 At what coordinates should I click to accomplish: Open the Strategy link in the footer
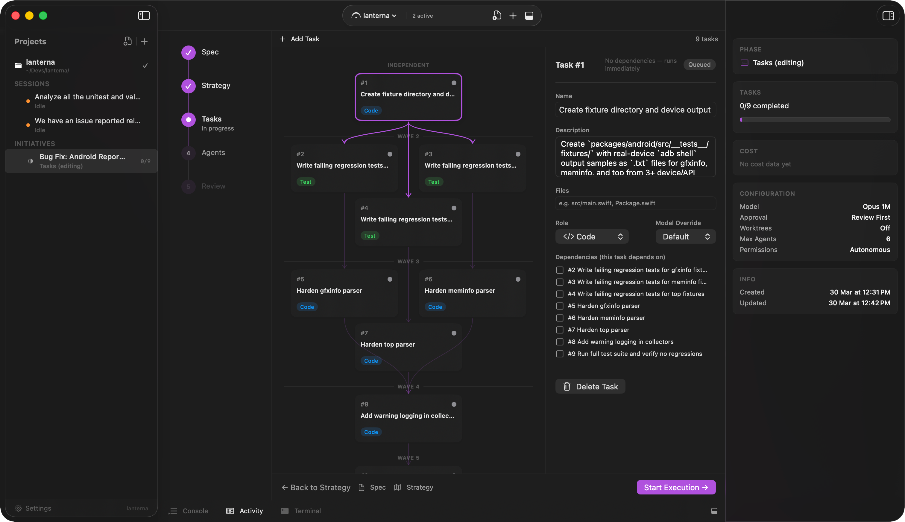click(413, 487)
